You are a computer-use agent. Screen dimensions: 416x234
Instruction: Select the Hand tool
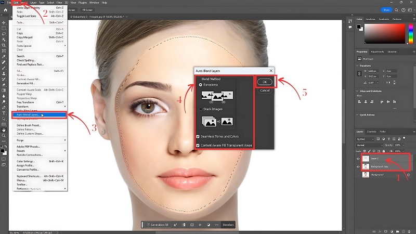click(4, 130)
